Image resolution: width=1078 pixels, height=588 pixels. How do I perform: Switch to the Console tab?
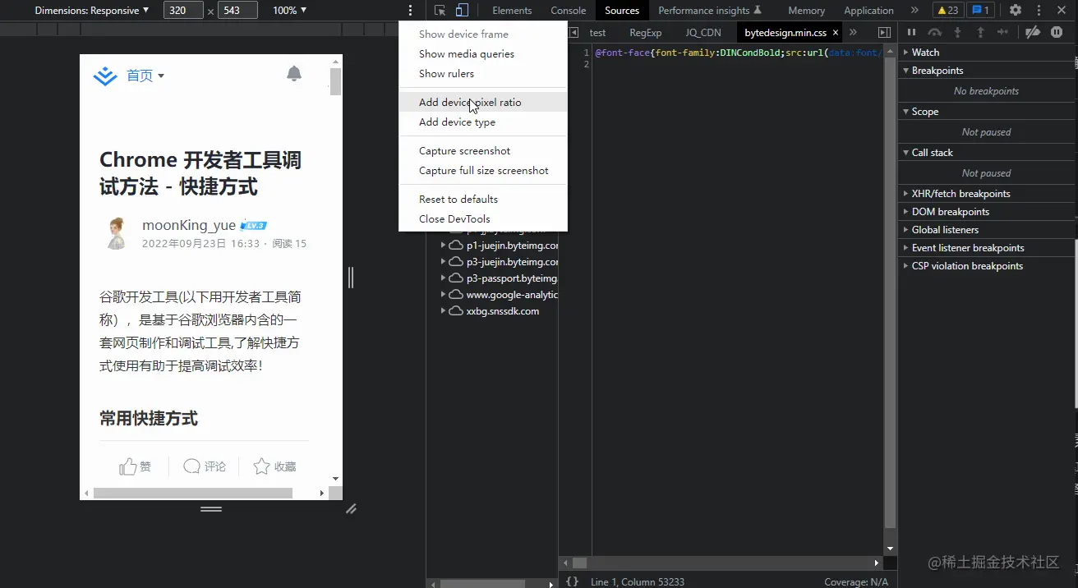(569, 11)
